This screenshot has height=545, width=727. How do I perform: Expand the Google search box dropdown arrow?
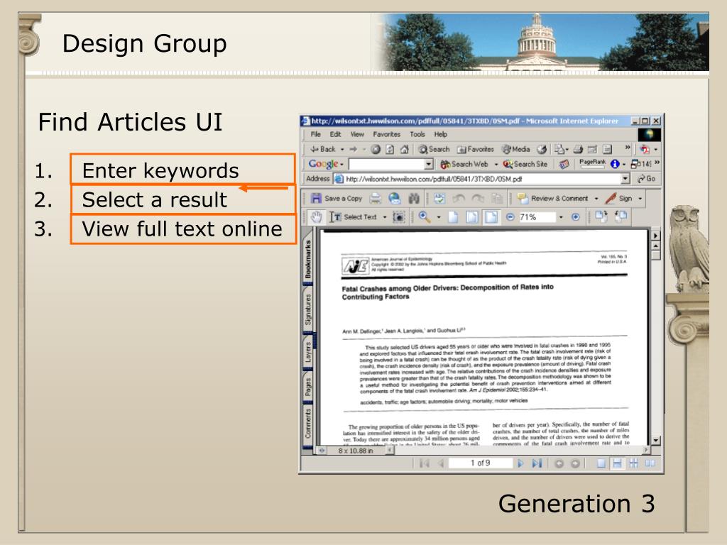coord(429,164)
